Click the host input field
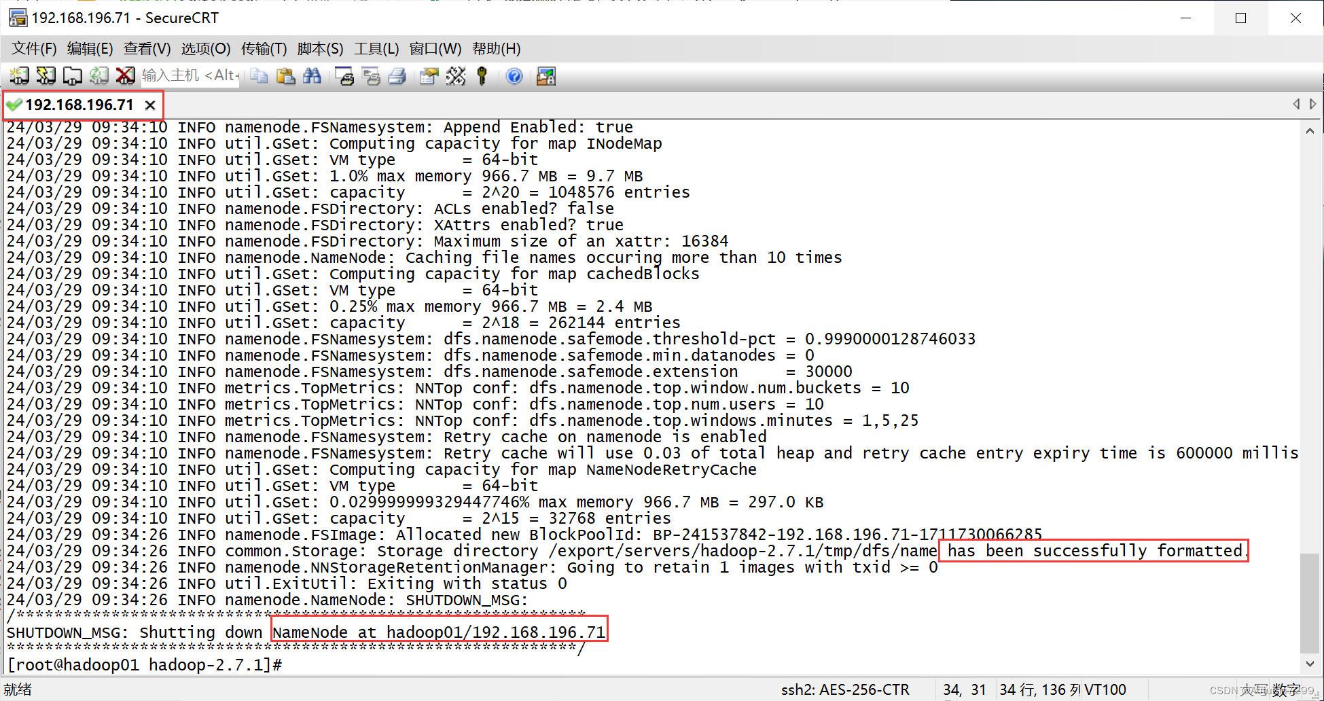The image size is (1324, 701). point(190,75)
